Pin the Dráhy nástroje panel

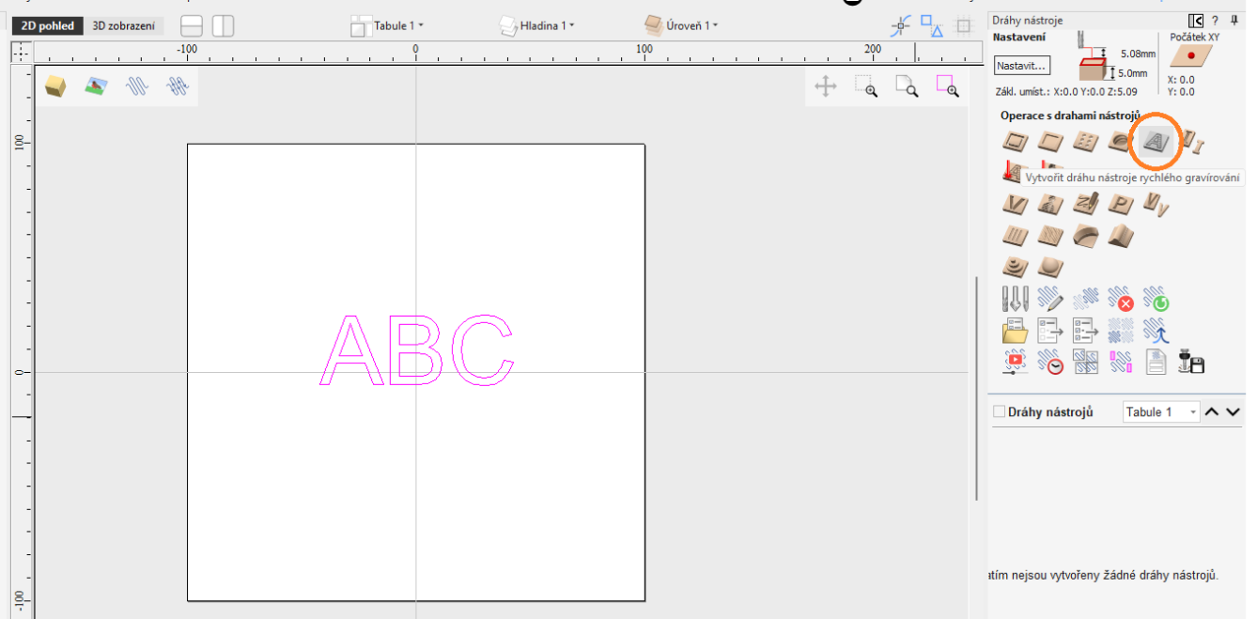pos(1234,20)
